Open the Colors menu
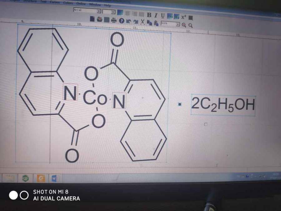281x211 pixels. tap(68, 3)
